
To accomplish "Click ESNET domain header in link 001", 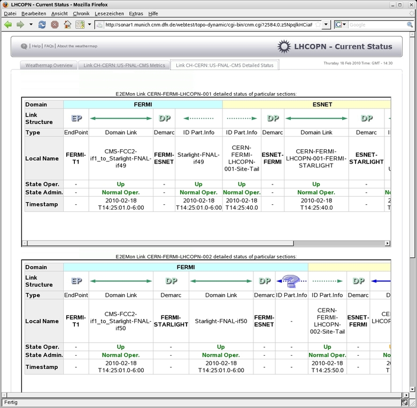I will pyautogui.click(x=307, y=104).
